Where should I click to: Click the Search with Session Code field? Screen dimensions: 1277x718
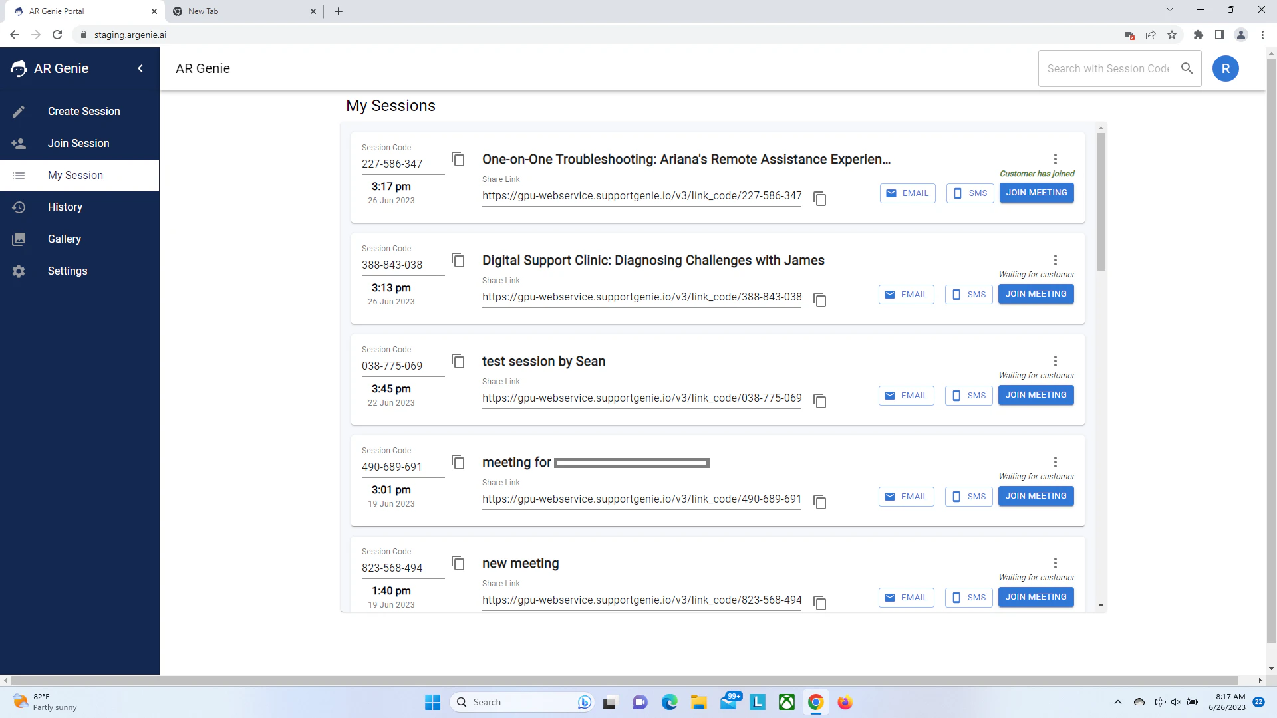[1107, 68]
